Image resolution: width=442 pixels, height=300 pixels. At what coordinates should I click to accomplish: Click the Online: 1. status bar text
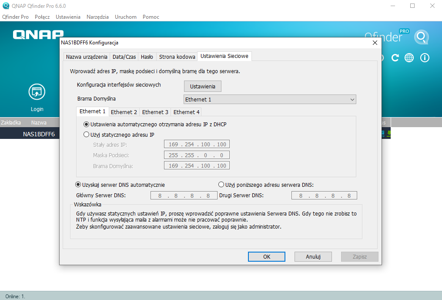click(x=15, y=297)
